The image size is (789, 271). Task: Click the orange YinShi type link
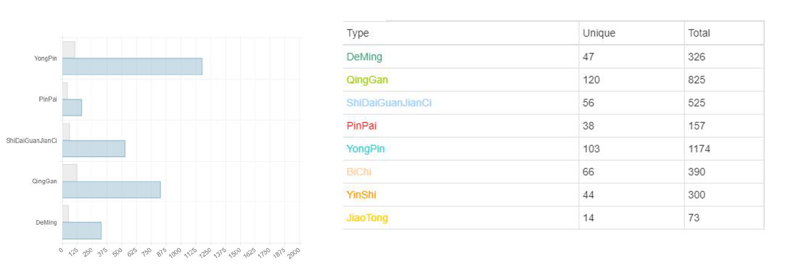[361, 195]
